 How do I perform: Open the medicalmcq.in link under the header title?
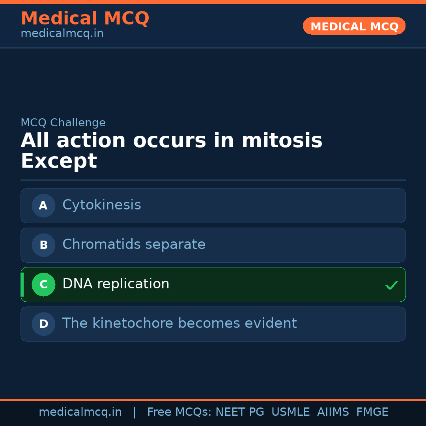(x=62, y=34)
